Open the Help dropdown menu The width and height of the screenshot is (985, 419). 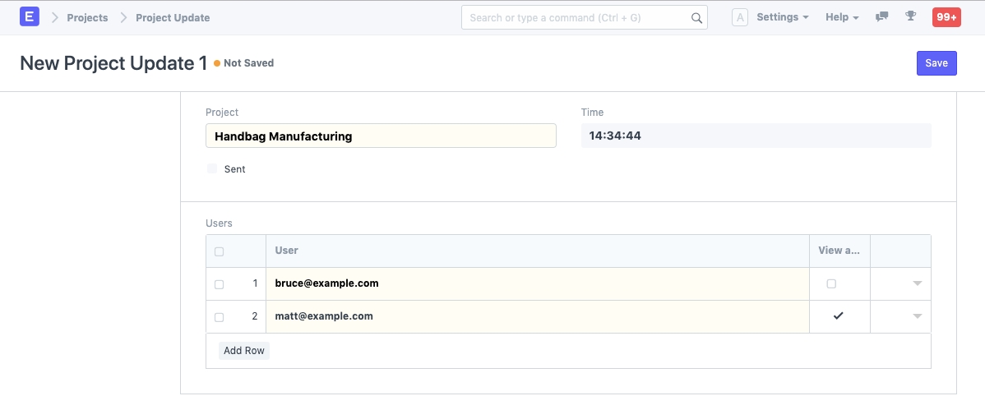[x=841, y=17]
